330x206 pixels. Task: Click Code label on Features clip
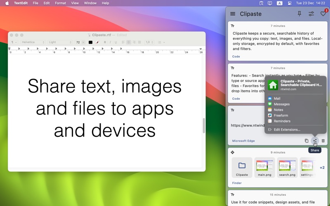236,98
